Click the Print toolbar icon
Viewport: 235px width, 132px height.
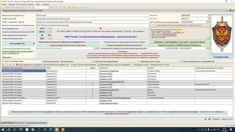pos(21,7)
